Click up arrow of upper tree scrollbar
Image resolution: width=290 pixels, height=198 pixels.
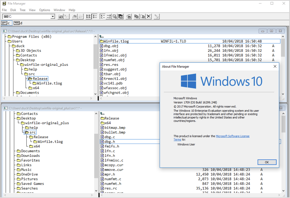[95, 37]
